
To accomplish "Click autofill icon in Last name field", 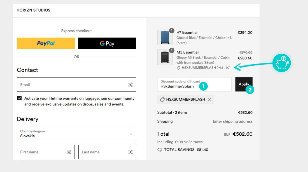I will click(130, 152).
